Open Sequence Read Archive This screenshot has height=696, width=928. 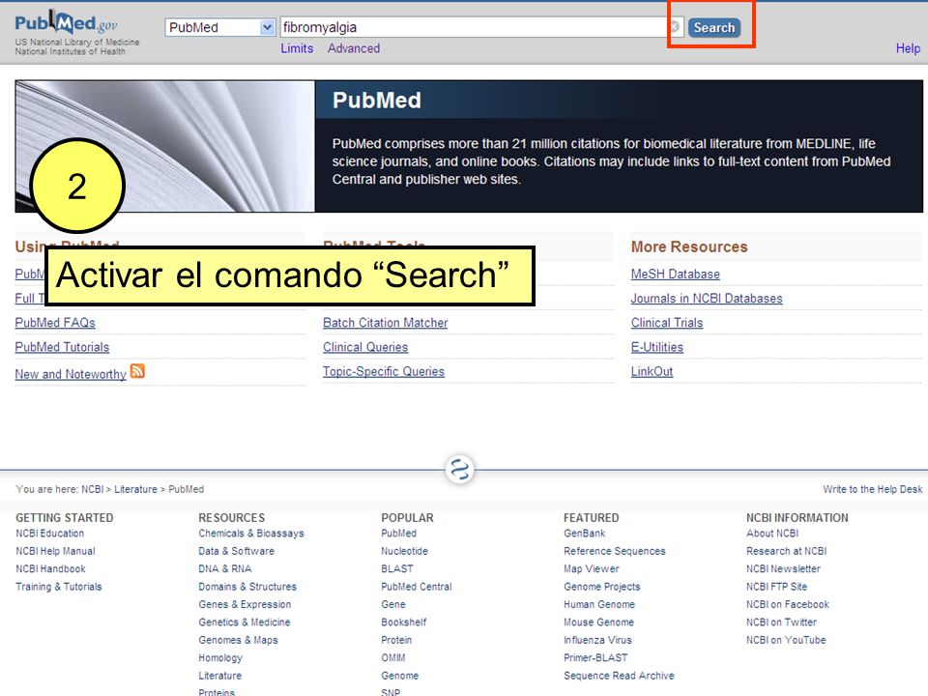[619, 676]
